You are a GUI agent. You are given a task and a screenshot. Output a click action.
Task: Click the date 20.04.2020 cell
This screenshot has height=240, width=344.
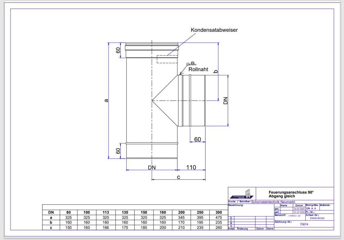299,209
